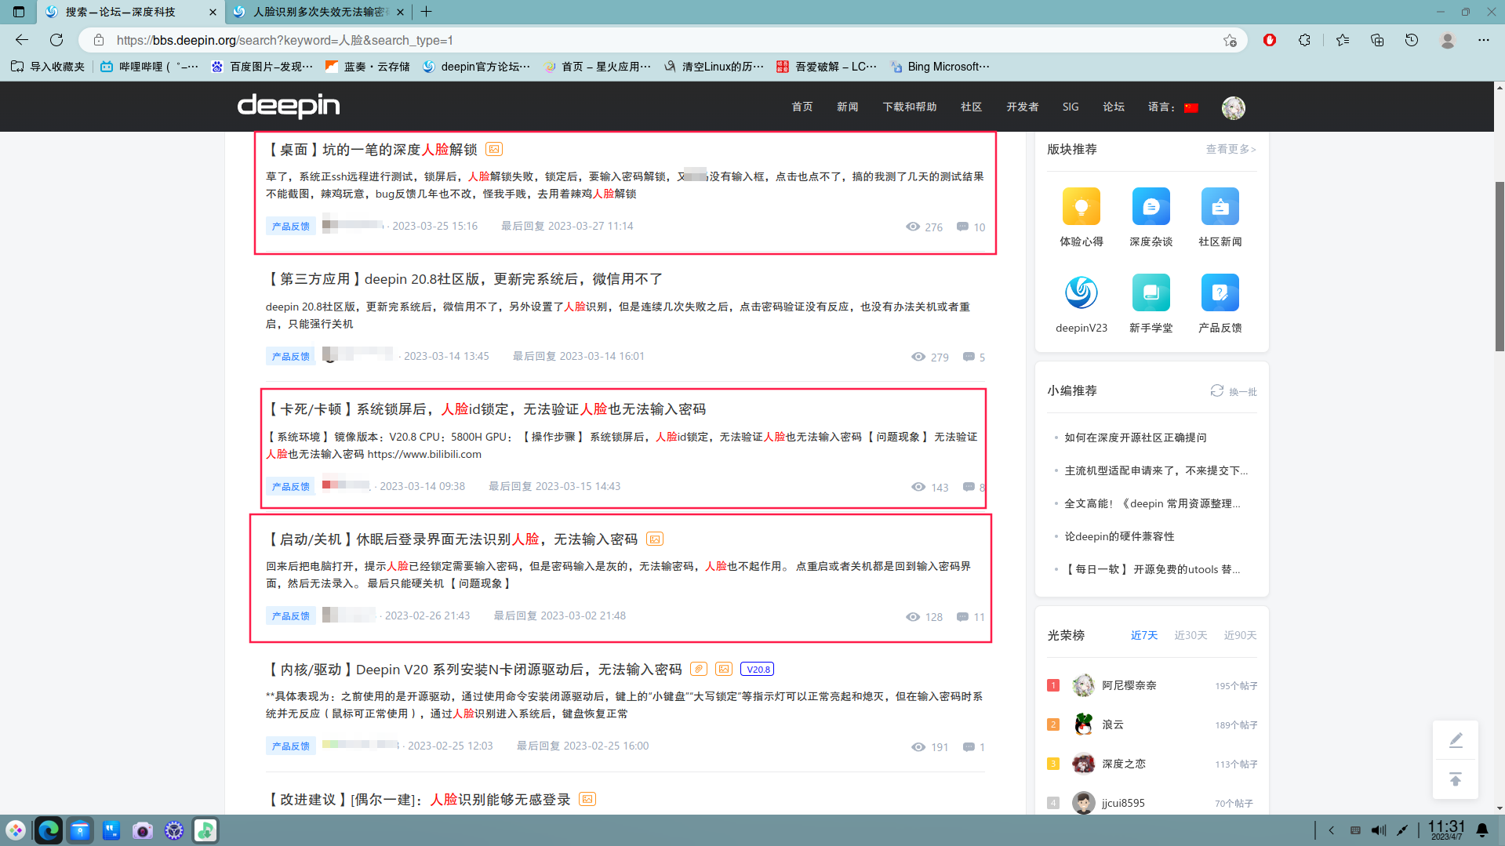Open the 深度杂谈 section icon
Image resolution: width=1505 pixels, height=846 pixels.
1150,206
